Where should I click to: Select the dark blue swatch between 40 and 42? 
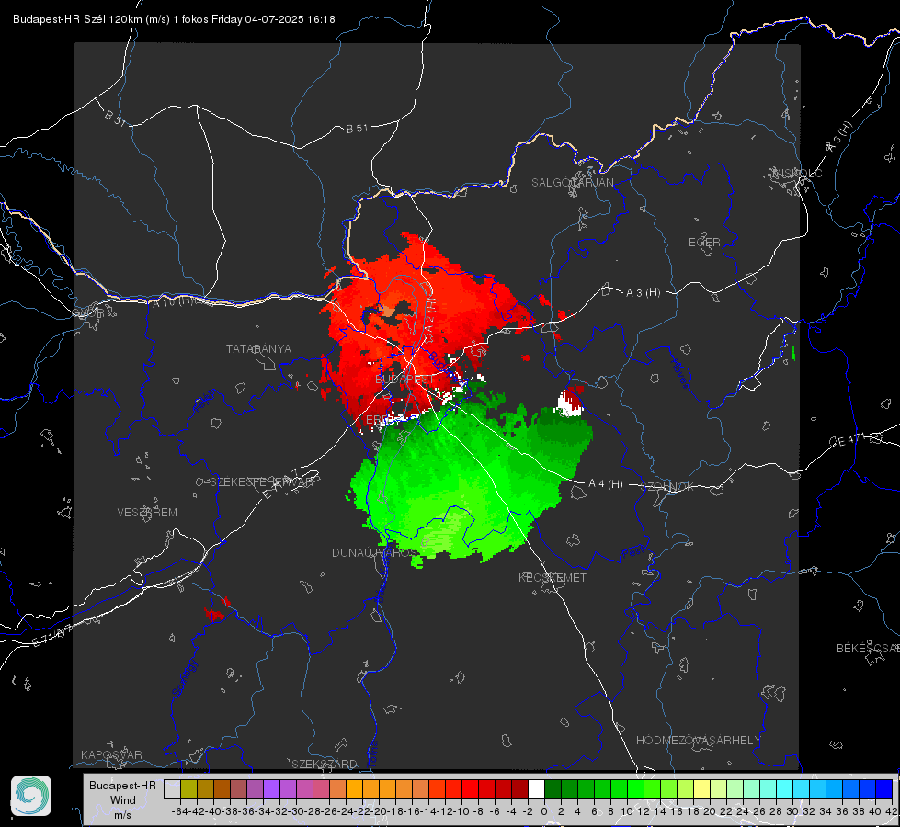[x=883, y=788]
